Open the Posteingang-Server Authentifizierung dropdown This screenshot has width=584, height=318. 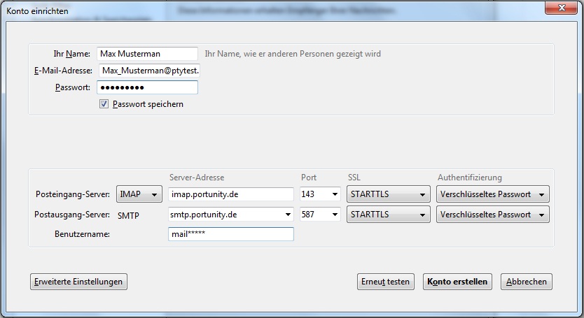[x=492, y=194]
